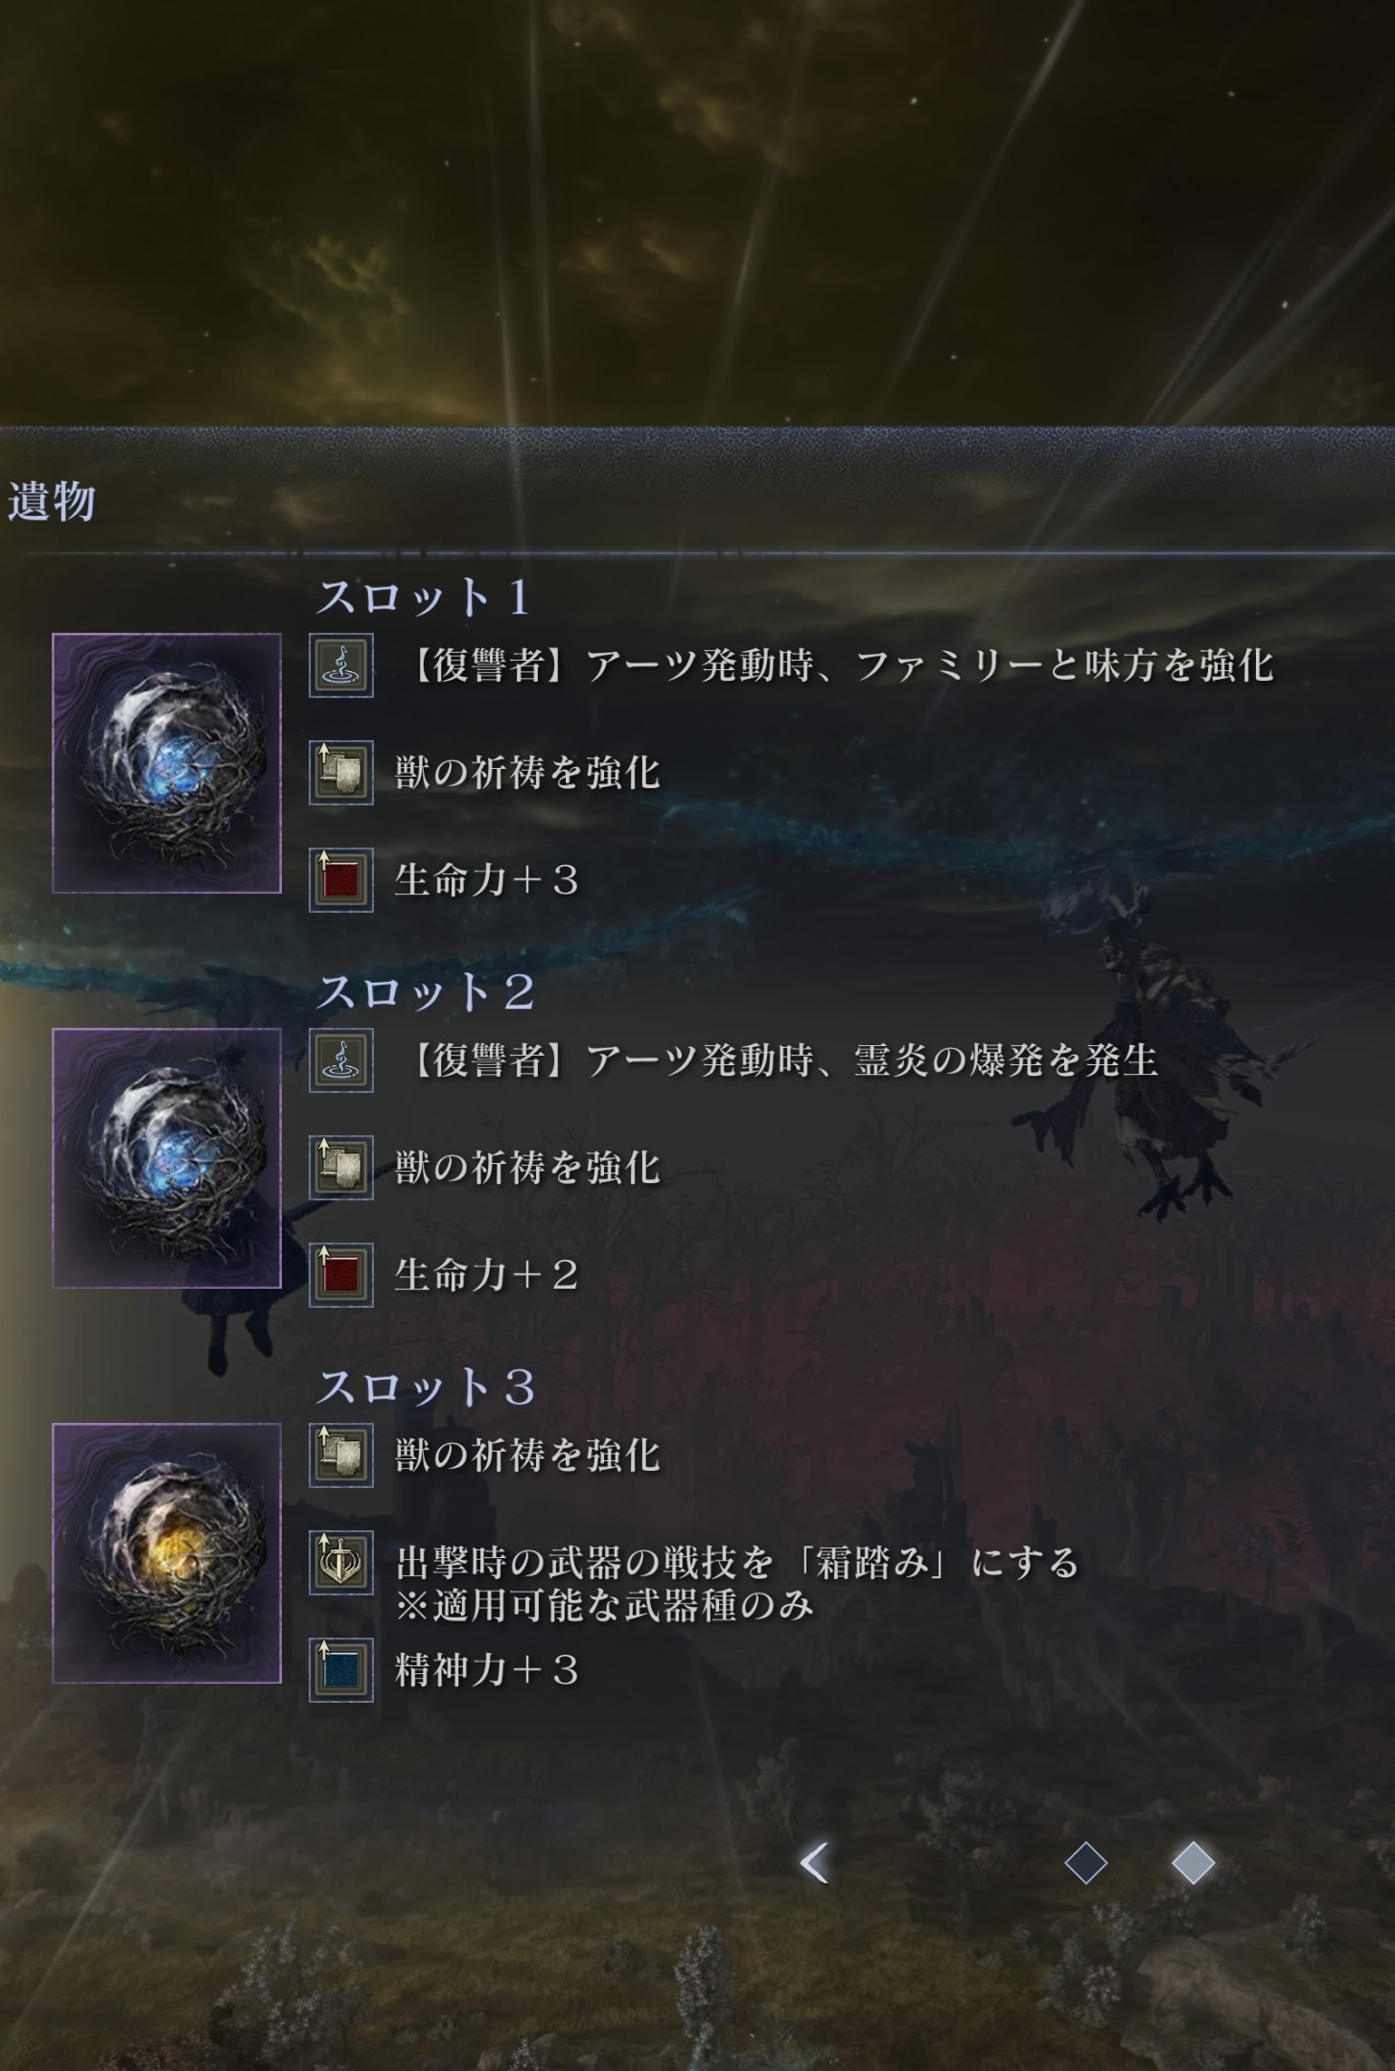Click the ファミリーと味方を強化 effect text
Screen dimensions: 1395x2071
tap(1064, 665)
